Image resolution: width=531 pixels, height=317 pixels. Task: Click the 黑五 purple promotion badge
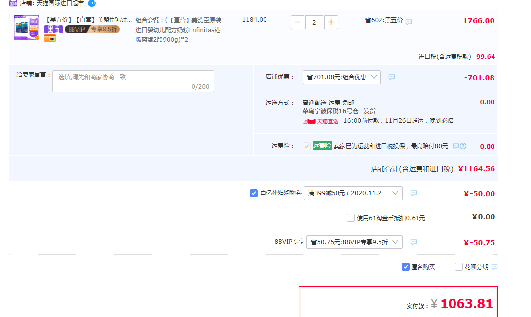click(53, 29)
